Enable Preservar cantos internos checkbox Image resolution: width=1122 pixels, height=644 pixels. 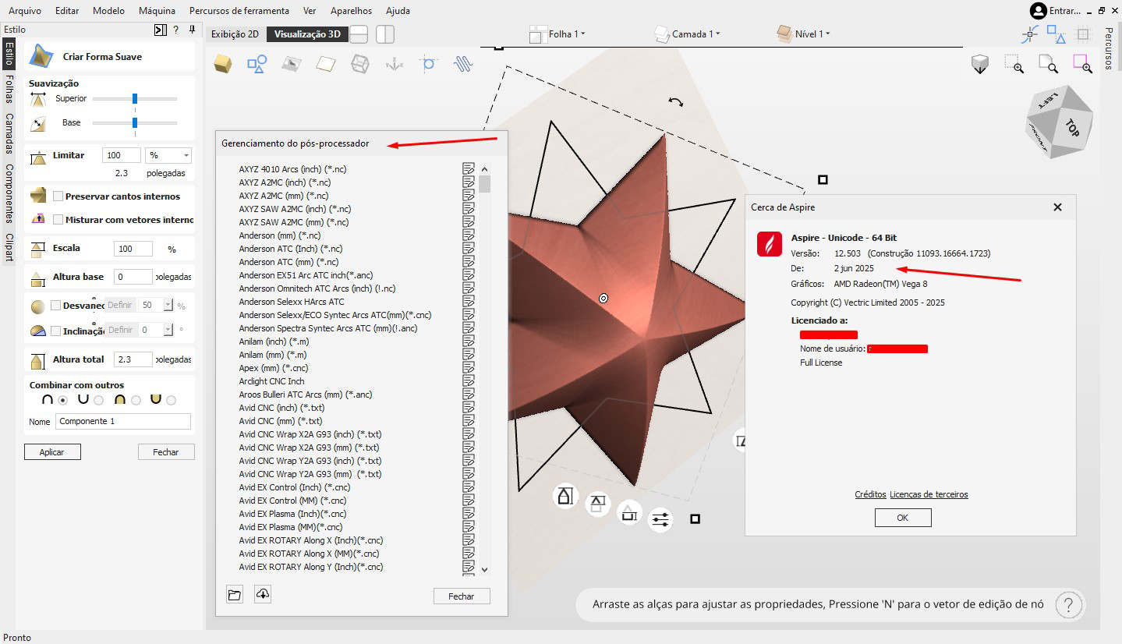pos(58,196)
